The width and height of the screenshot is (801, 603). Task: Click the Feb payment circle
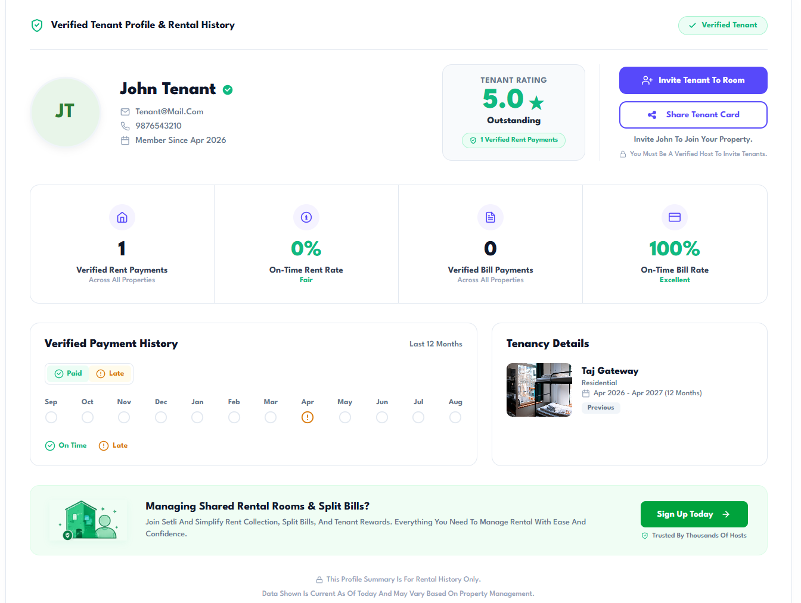coord(234,417)
